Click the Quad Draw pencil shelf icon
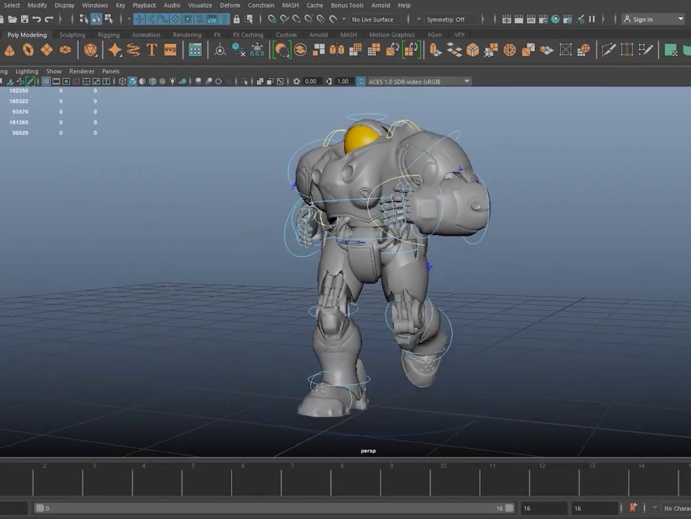 [645, 50]
